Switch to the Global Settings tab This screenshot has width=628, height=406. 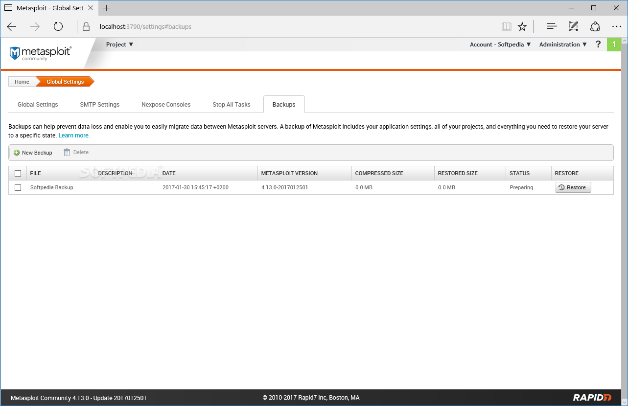(38, 105)
